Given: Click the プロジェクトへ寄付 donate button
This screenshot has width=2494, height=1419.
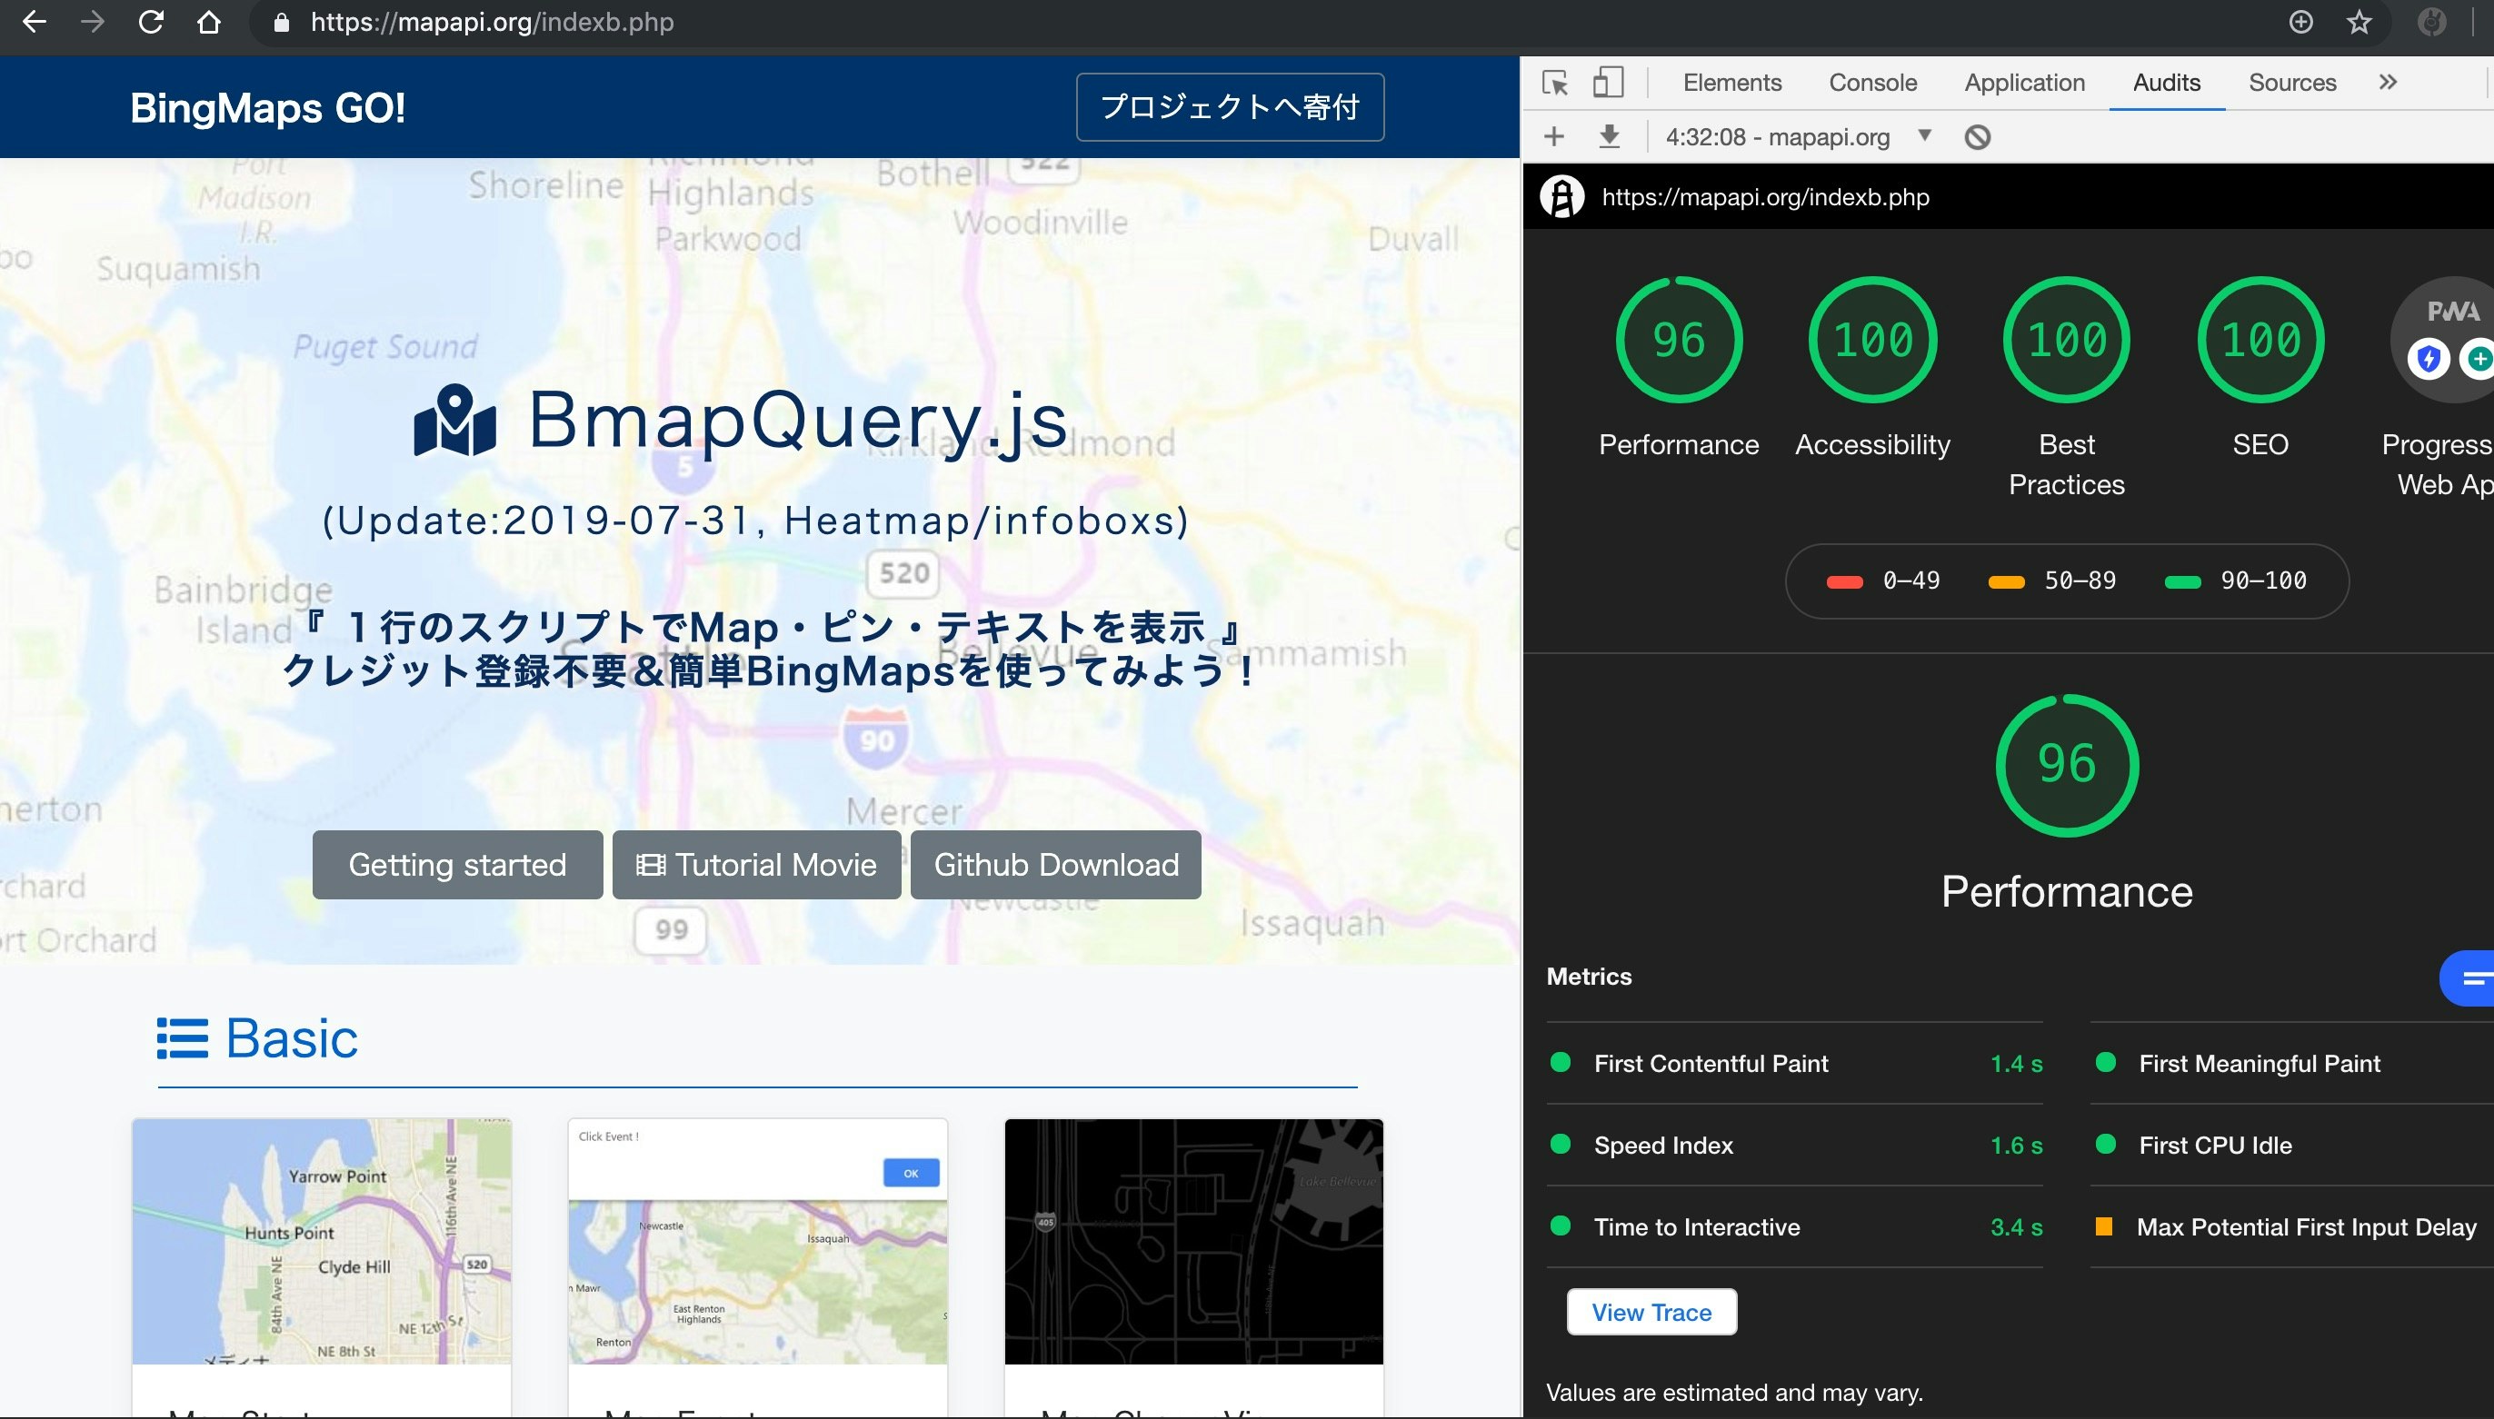Looking at the screenshot, I should (x=1230, y=107).
